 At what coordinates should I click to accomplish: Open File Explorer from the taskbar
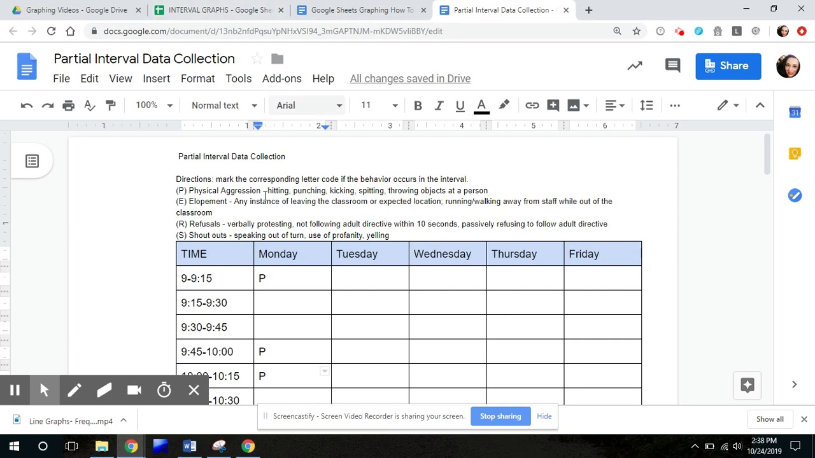(101, 447)
